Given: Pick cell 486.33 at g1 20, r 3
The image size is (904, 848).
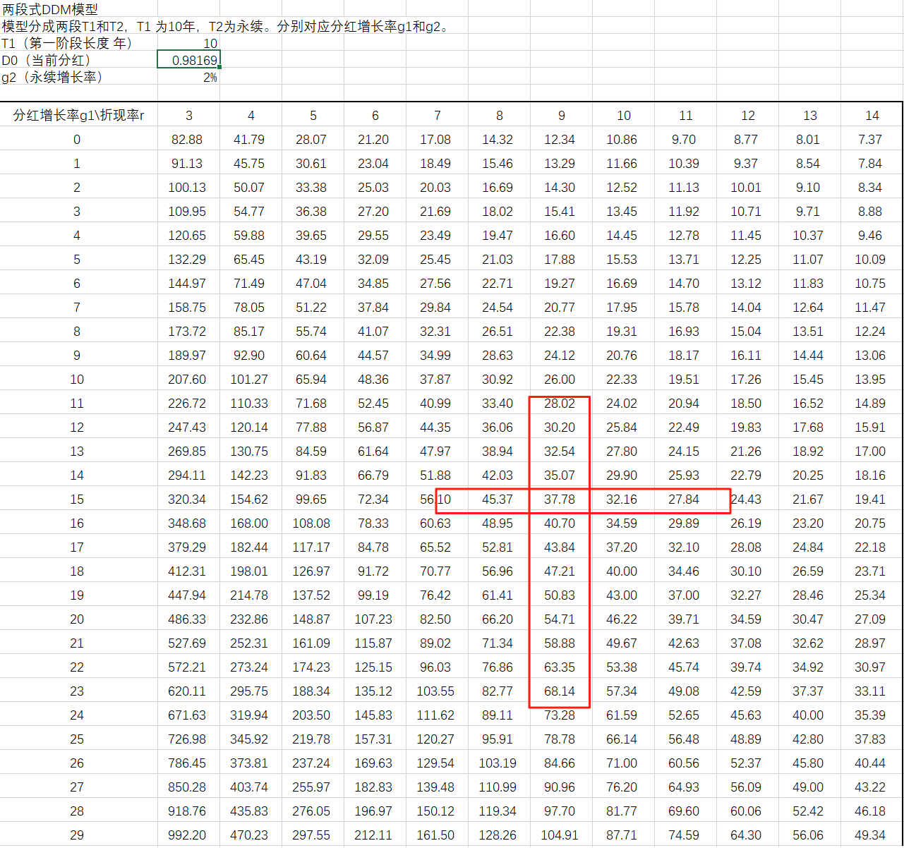Looking at the screenshot, I should click(189, 619).
